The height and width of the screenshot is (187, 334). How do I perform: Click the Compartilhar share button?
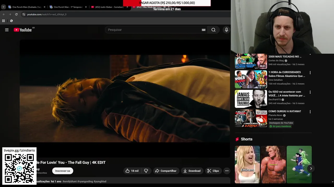click(x=166, y=171)
